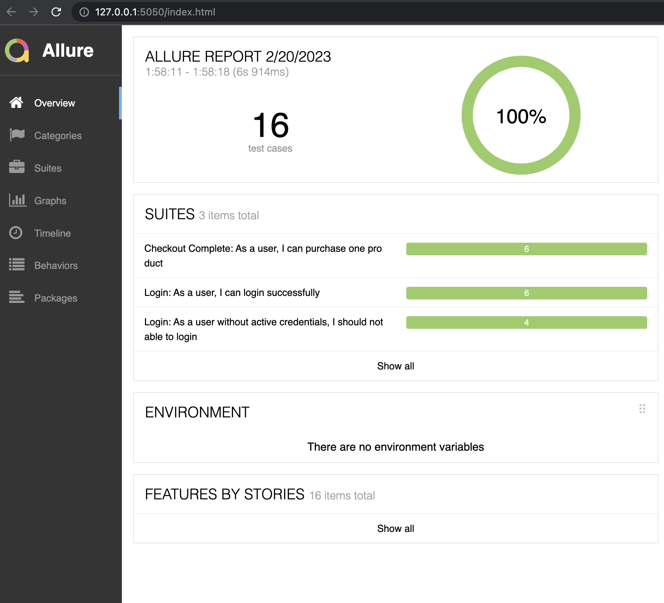Switch to the Behaviors section
664x603 pixels.
[56, 265]
